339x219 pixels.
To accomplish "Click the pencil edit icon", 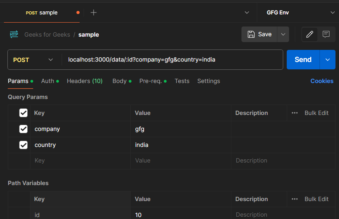I will tap(310, 34).
